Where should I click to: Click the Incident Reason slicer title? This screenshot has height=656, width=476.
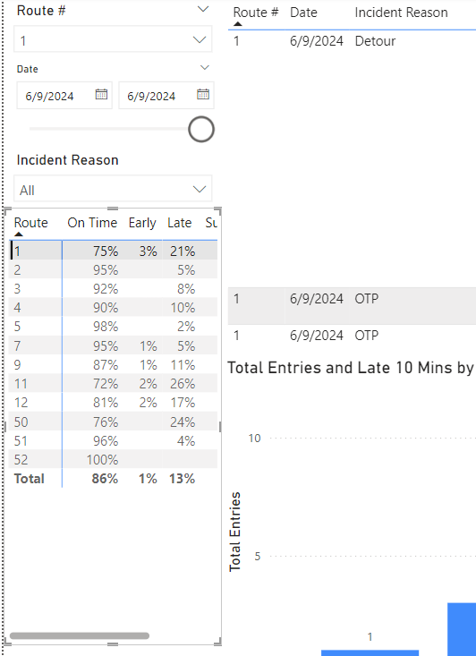pos(67,160)
